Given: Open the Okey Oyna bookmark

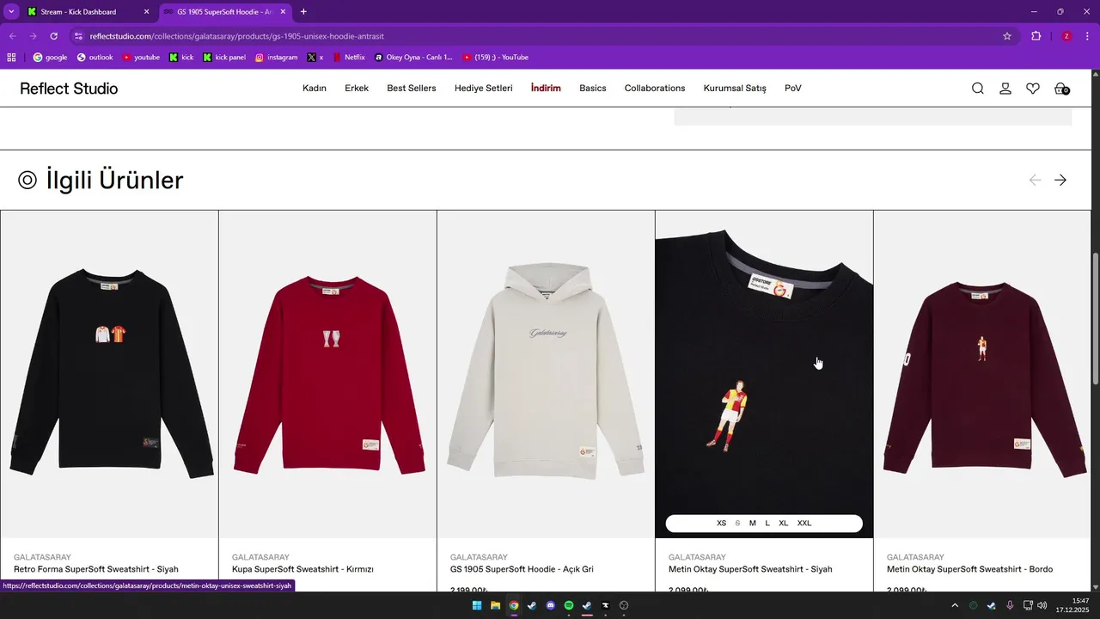Looking at the screenshot, I should coord(413,58).
